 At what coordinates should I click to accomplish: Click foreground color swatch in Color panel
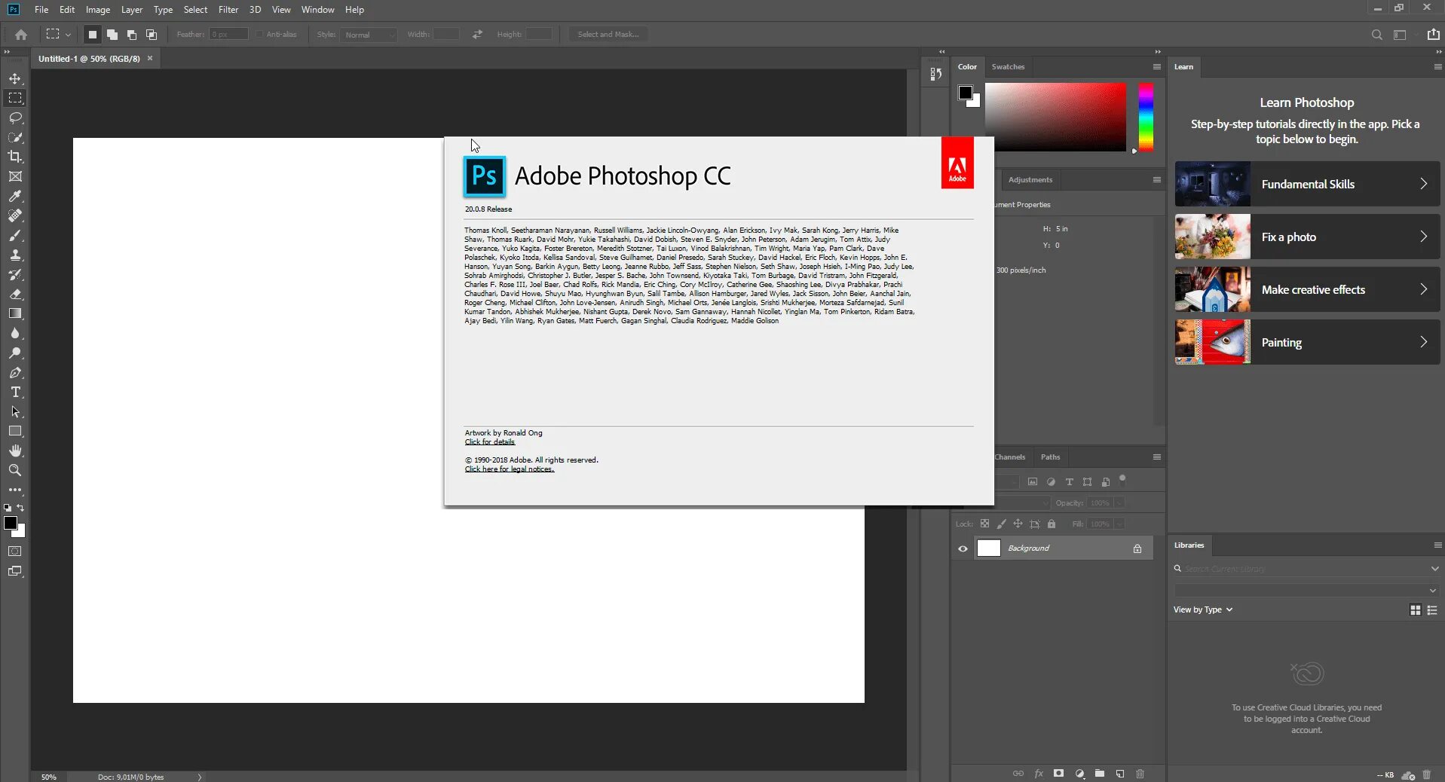tap(966, 93)
